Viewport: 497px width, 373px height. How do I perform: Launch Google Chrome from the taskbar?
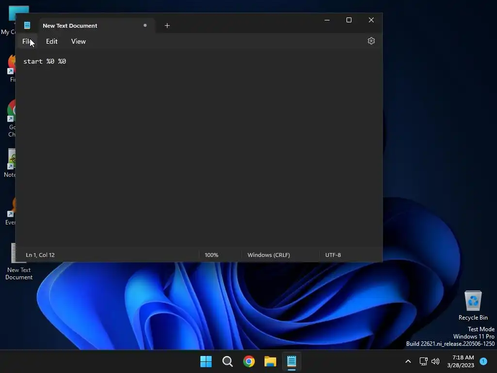click(249, 361)
